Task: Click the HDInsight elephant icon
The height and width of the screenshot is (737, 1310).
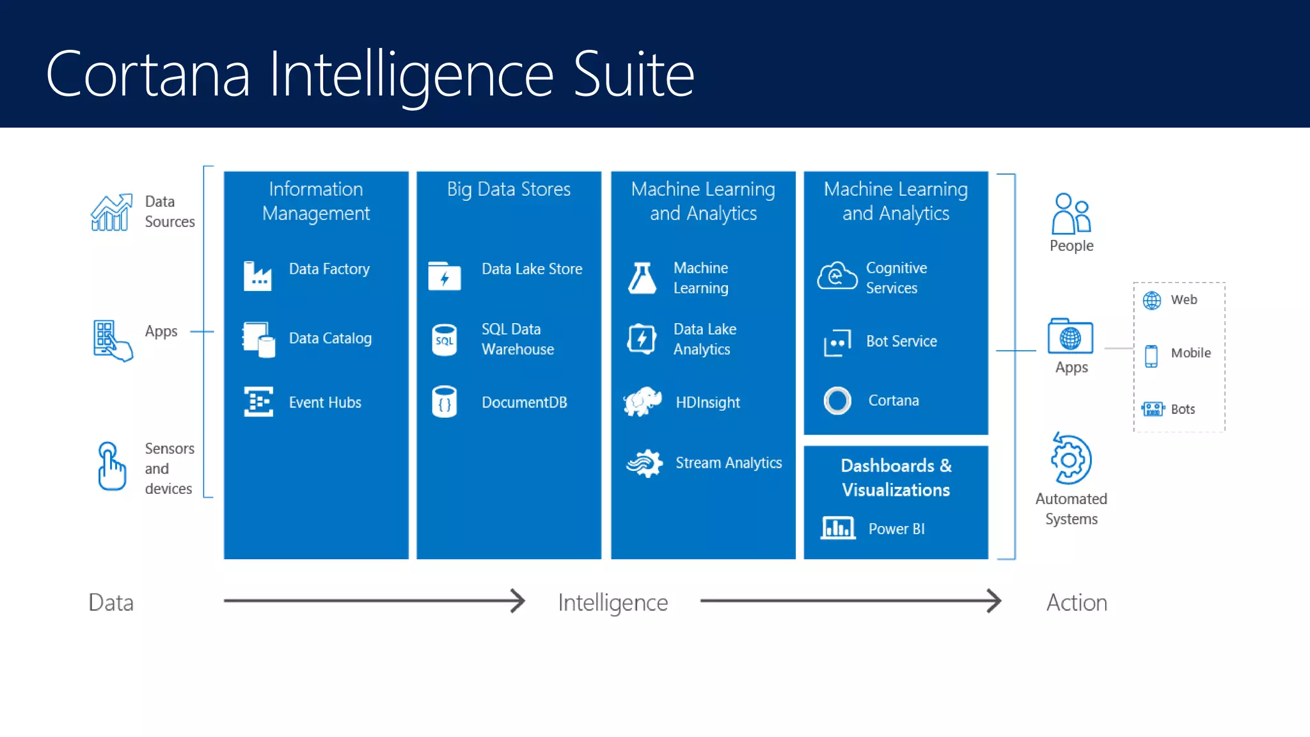Action: tap(642, 402)
